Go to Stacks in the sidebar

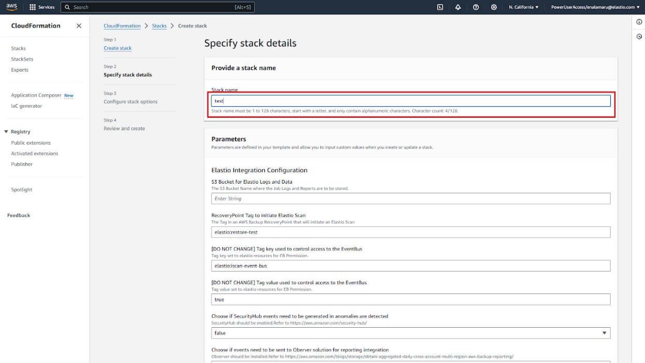click(18, 48)
